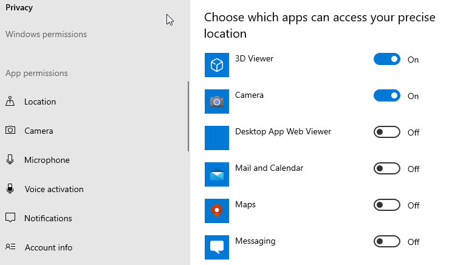Screen dimensions: 466x265
Task: Click the 3D Viewer app icon
Action: (217, 65)
